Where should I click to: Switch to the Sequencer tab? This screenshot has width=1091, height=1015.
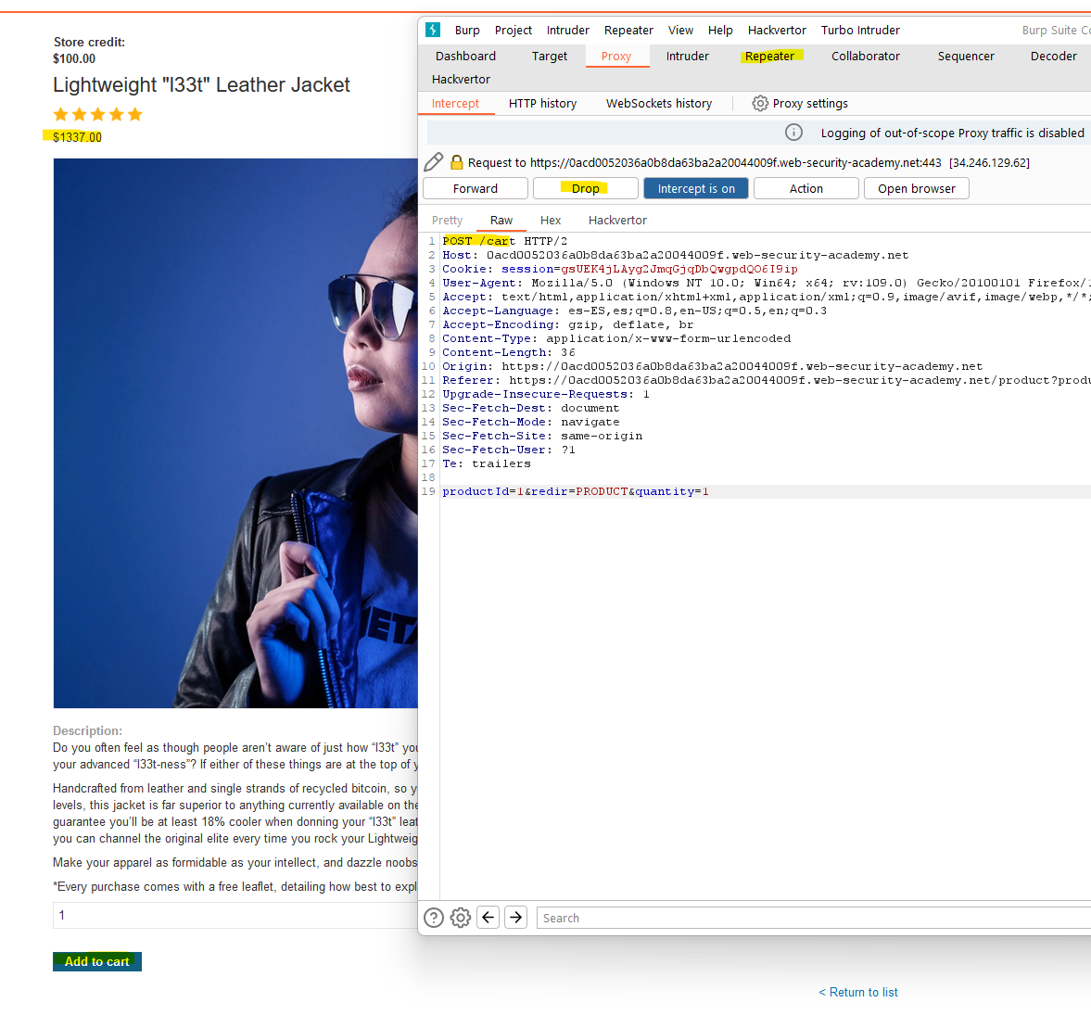click(x=966, y=57)
